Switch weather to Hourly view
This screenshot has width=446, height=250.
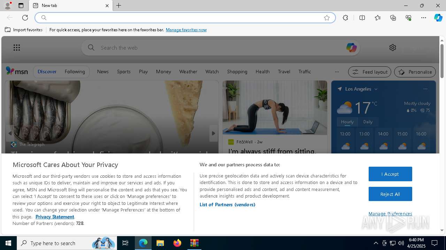point(347,122)
